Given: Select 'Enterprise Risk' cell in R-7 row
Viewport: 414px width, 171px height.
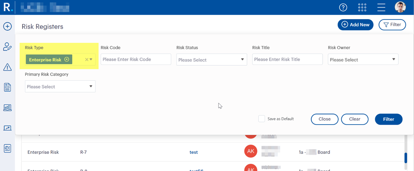Looking at the screenshot, I should click(x=43, y=152).
